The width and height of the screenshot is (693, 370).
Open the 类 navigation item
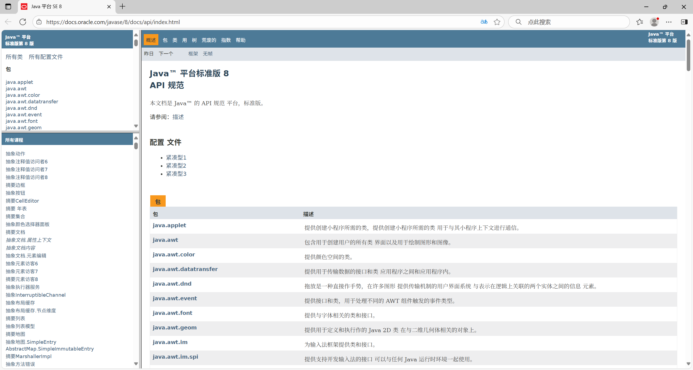175,40
